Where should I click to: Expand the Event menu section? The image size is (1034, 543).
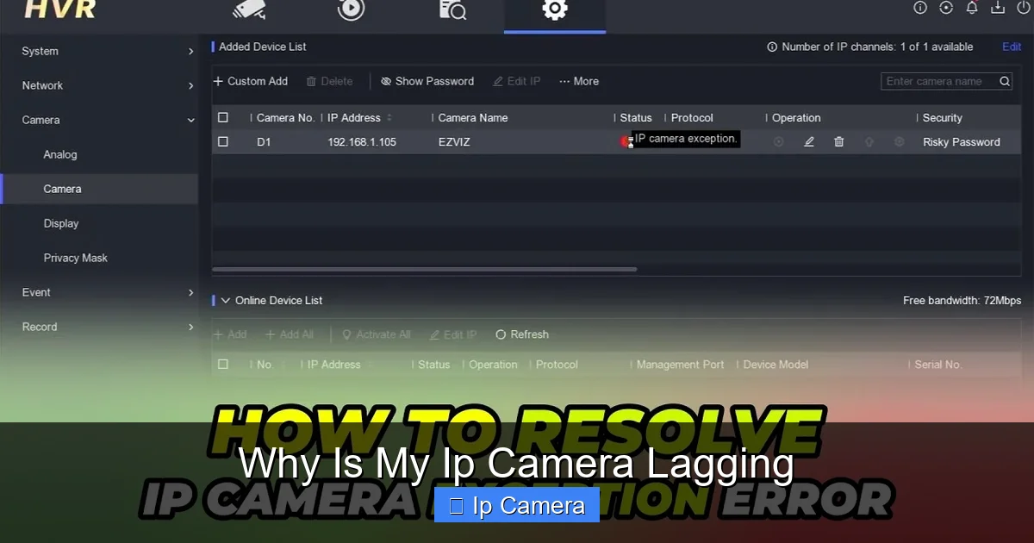pos(99,293)
